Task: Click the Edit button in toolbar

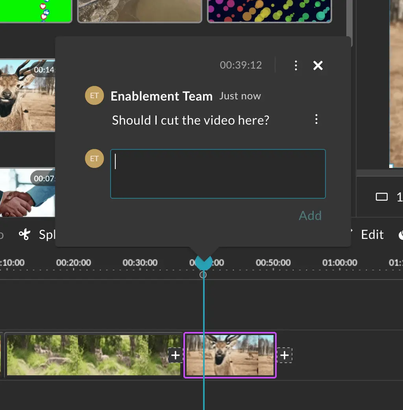Action: pyautogui.click(x=372, y=235)
